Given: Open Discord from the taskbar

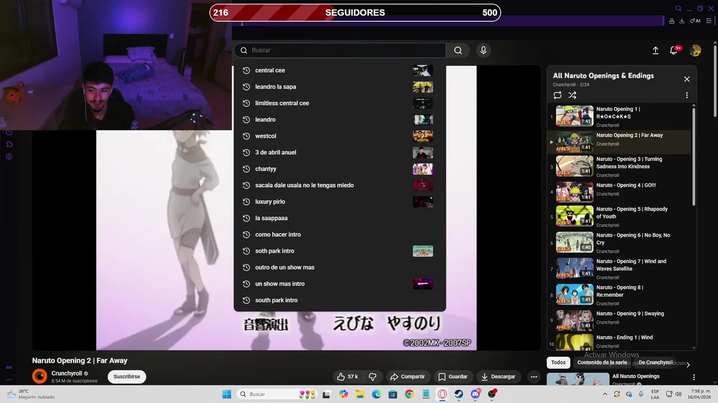Looking at the screenshot, I should click(x=476, y=394).
